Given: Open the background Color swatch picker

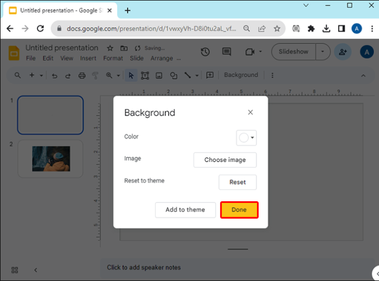Looking at the screenshot, I should tap(246, 137).
